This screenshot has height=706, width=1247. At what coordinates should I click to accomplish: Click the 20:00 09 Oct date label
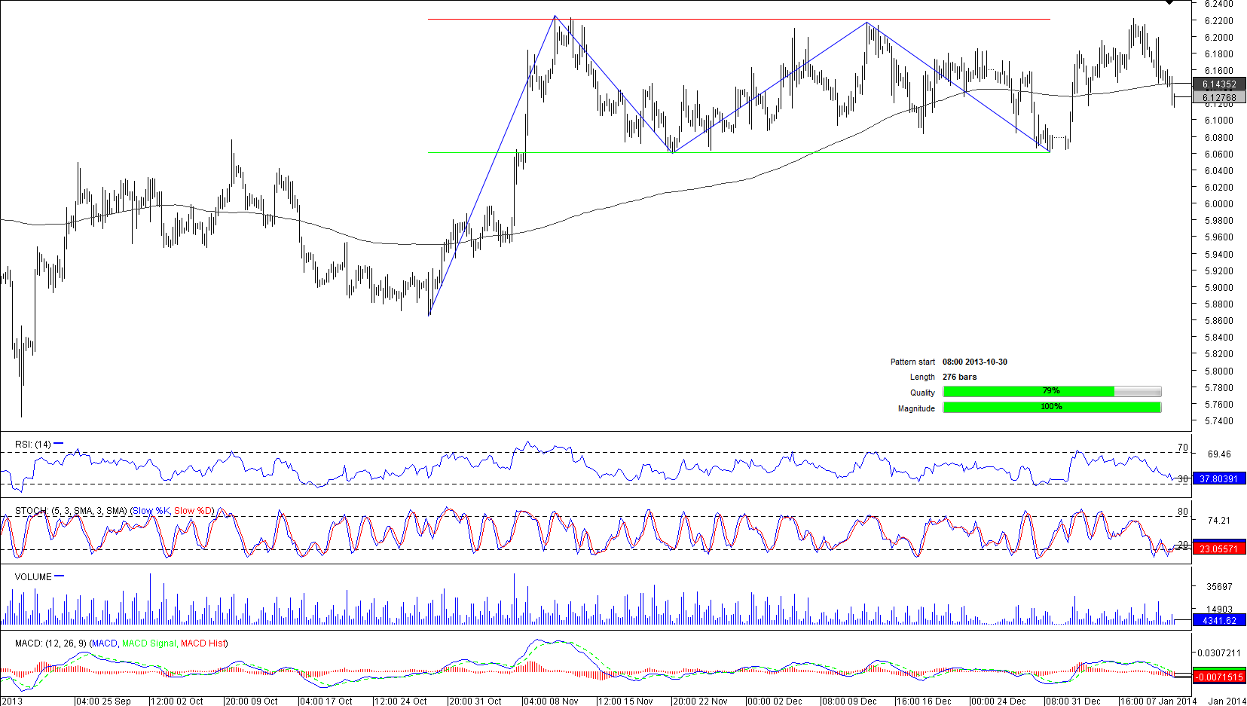pos(252,701)
